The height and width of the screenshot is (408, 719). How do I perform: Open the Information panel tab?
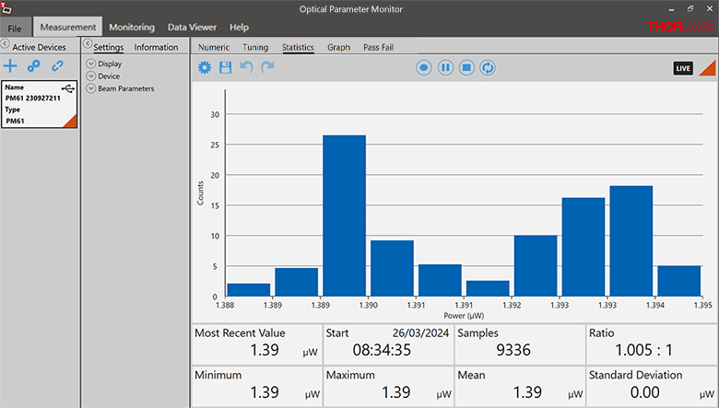[156, 47]
